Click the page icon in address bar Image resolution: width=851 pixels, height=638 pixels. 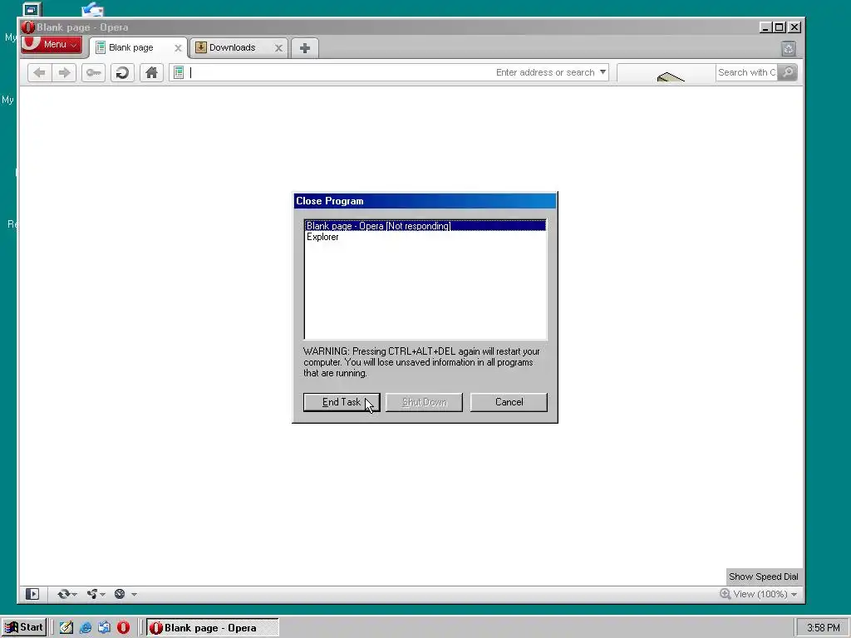point(179,72)
